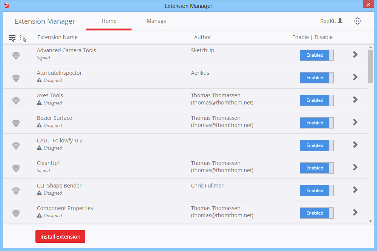
Task: Select the Bezier Surface extension name
Action: [54, 118]
